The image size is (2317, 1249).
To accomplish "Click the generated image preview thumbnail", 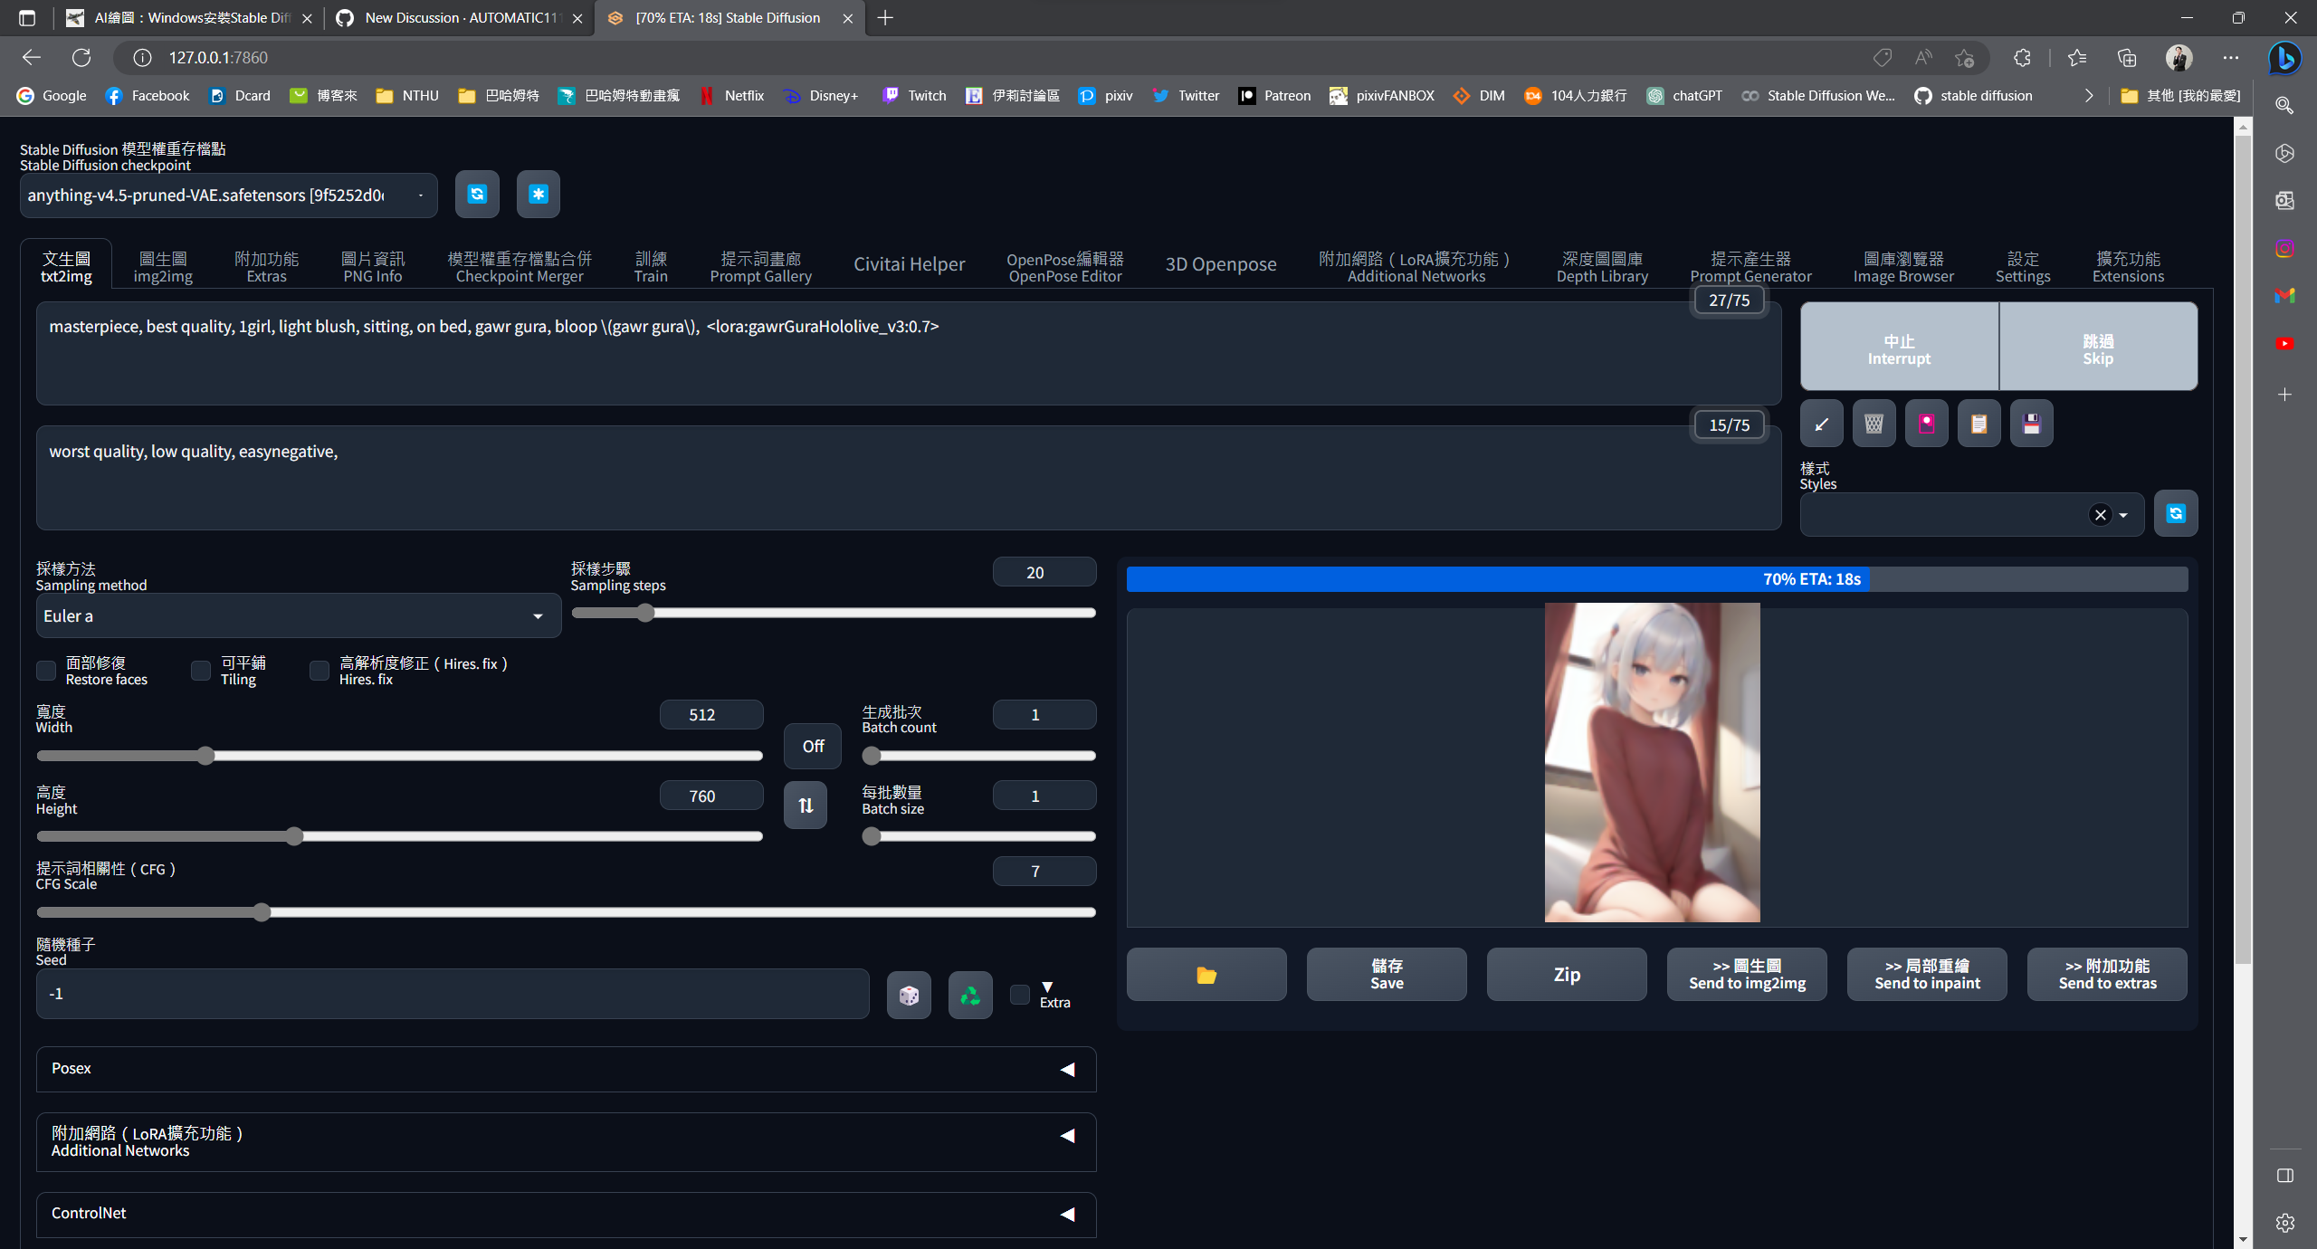I will (1652, 765).
